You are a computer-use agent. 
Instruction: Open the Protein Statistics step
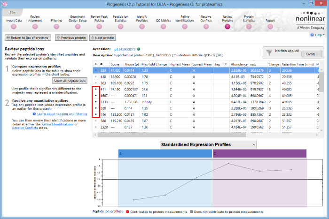pyautogui.click(x=249, y=27)
